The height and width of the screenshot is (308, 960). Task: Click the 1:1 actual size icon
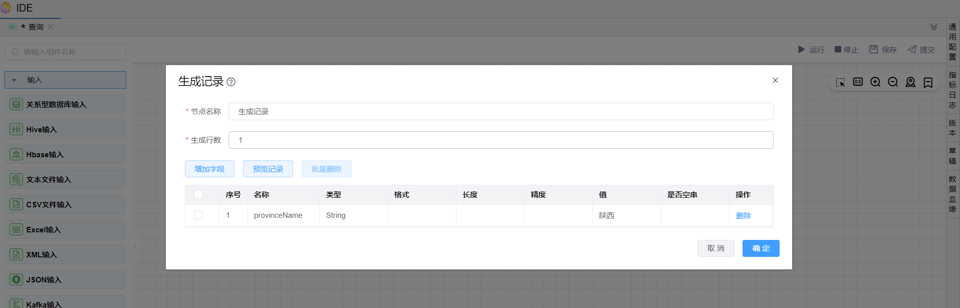[858, 82]
